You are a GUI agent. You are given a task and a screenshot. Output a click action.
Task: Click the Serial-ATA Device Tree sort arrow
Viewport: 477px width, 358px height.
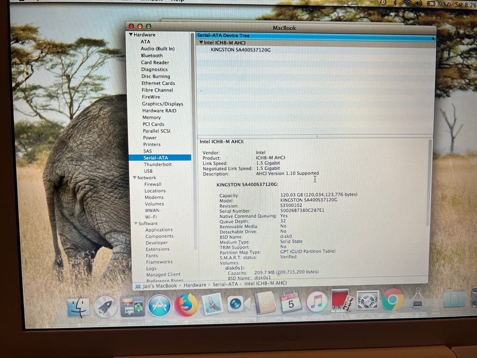pyautogui.click(x=433, y=38)
